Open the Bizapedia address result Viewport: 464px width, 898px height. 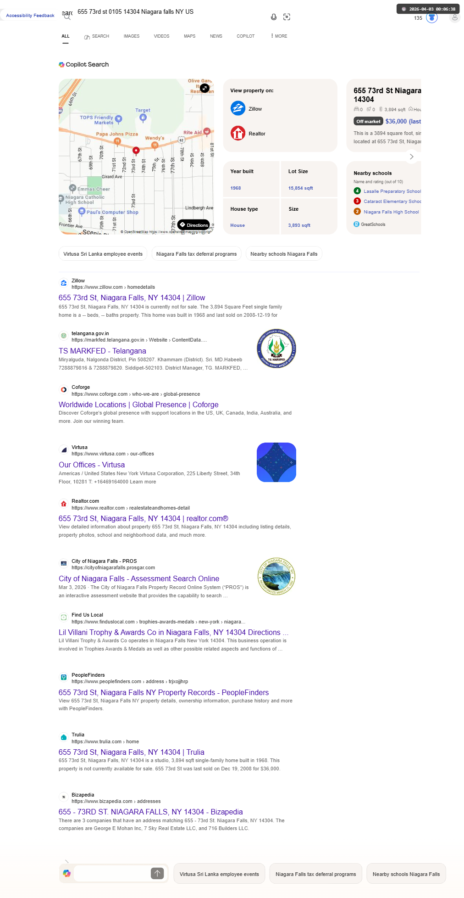pos(151,812)
